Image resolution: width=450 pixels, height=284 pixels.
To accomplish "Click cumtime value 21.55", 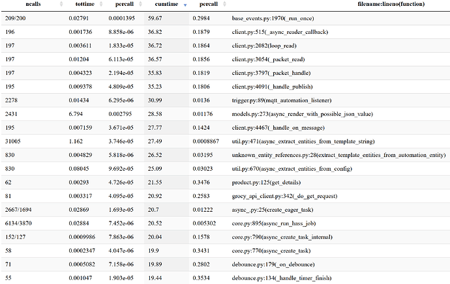I will coord(155,182).
